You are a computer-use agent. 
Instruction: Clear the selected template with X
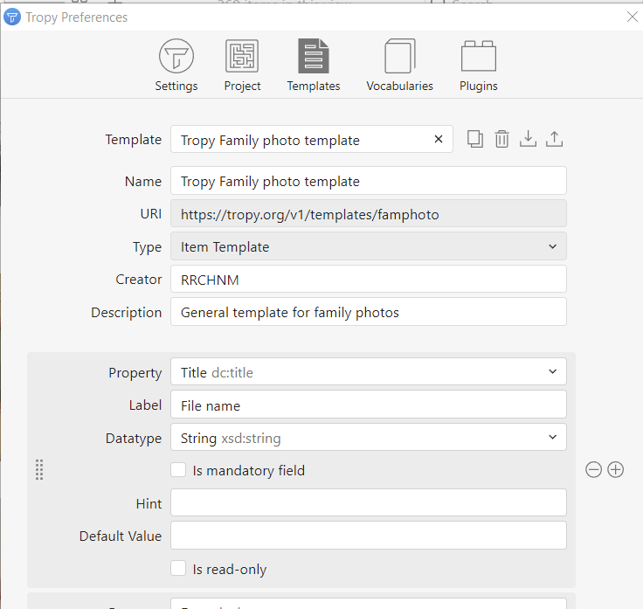coord(439,139)
